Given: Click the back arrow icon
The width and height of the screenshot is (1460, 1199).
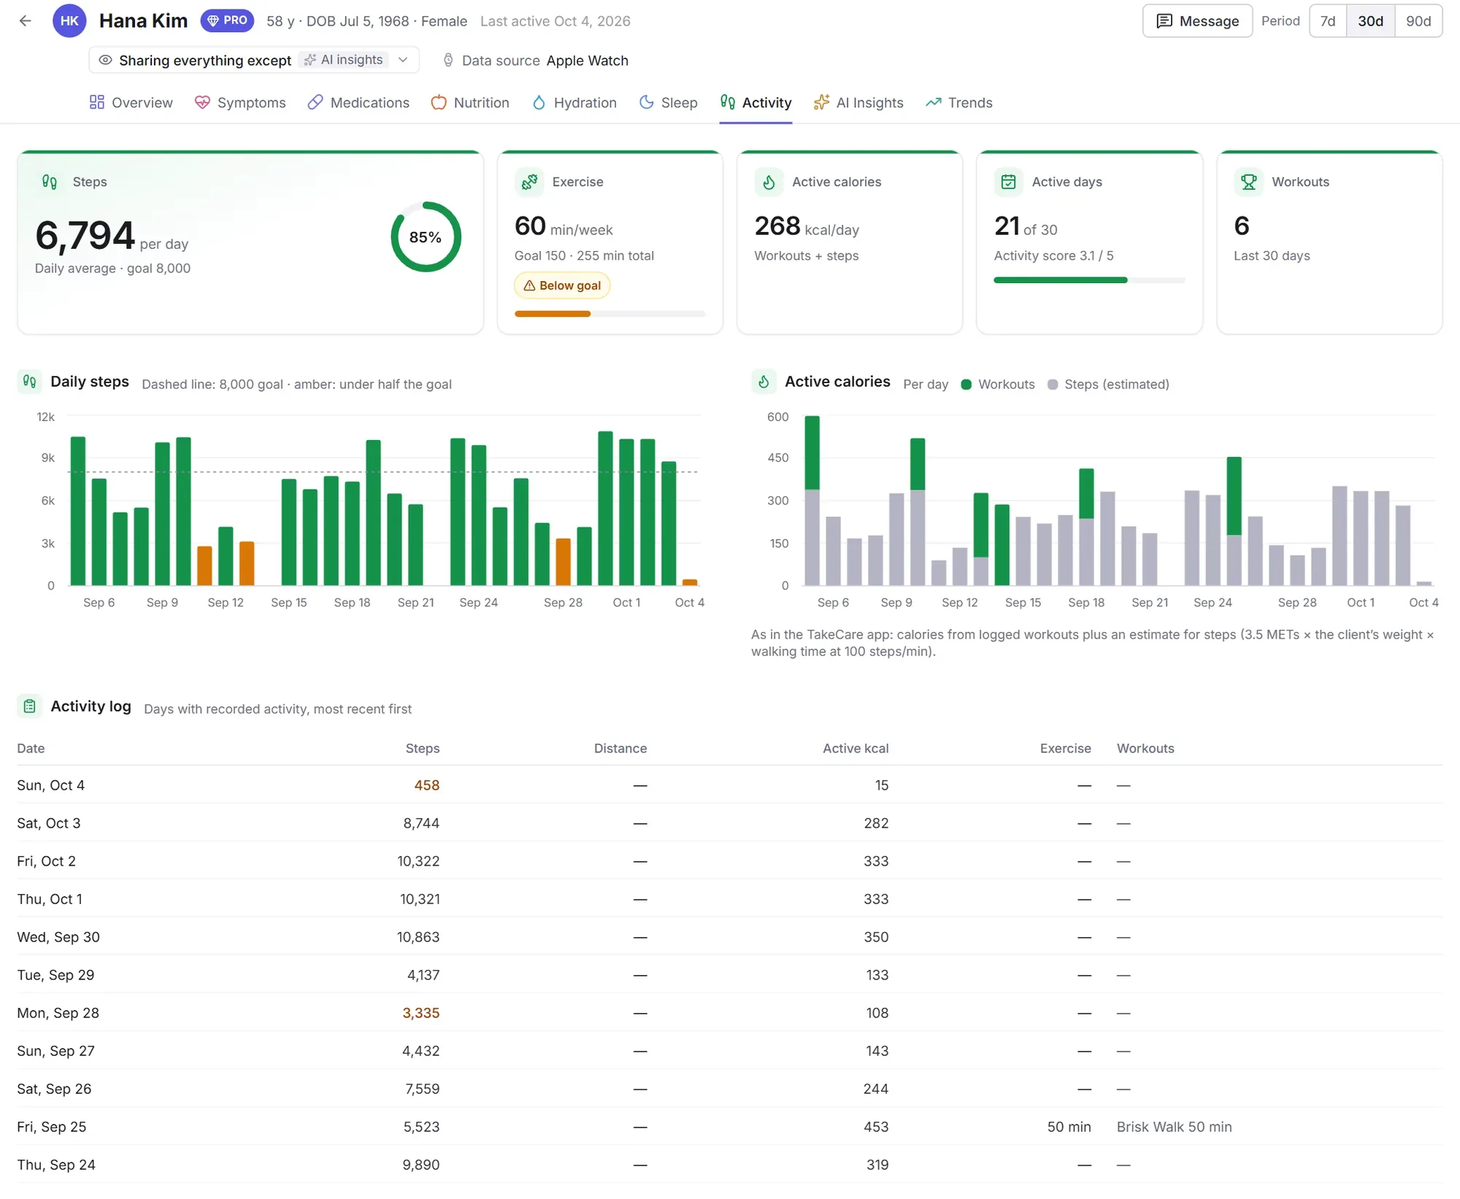Looking at the screenshot, I should (x=26, y=20).
